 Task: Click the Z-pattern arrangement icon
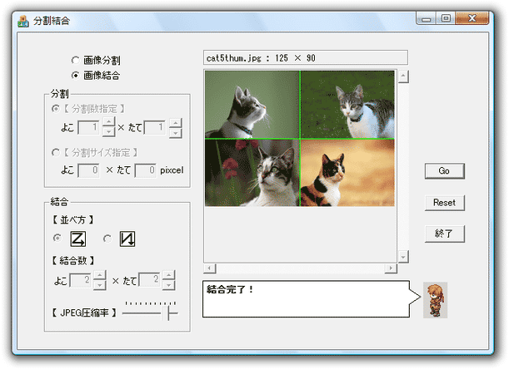[78, 239]
